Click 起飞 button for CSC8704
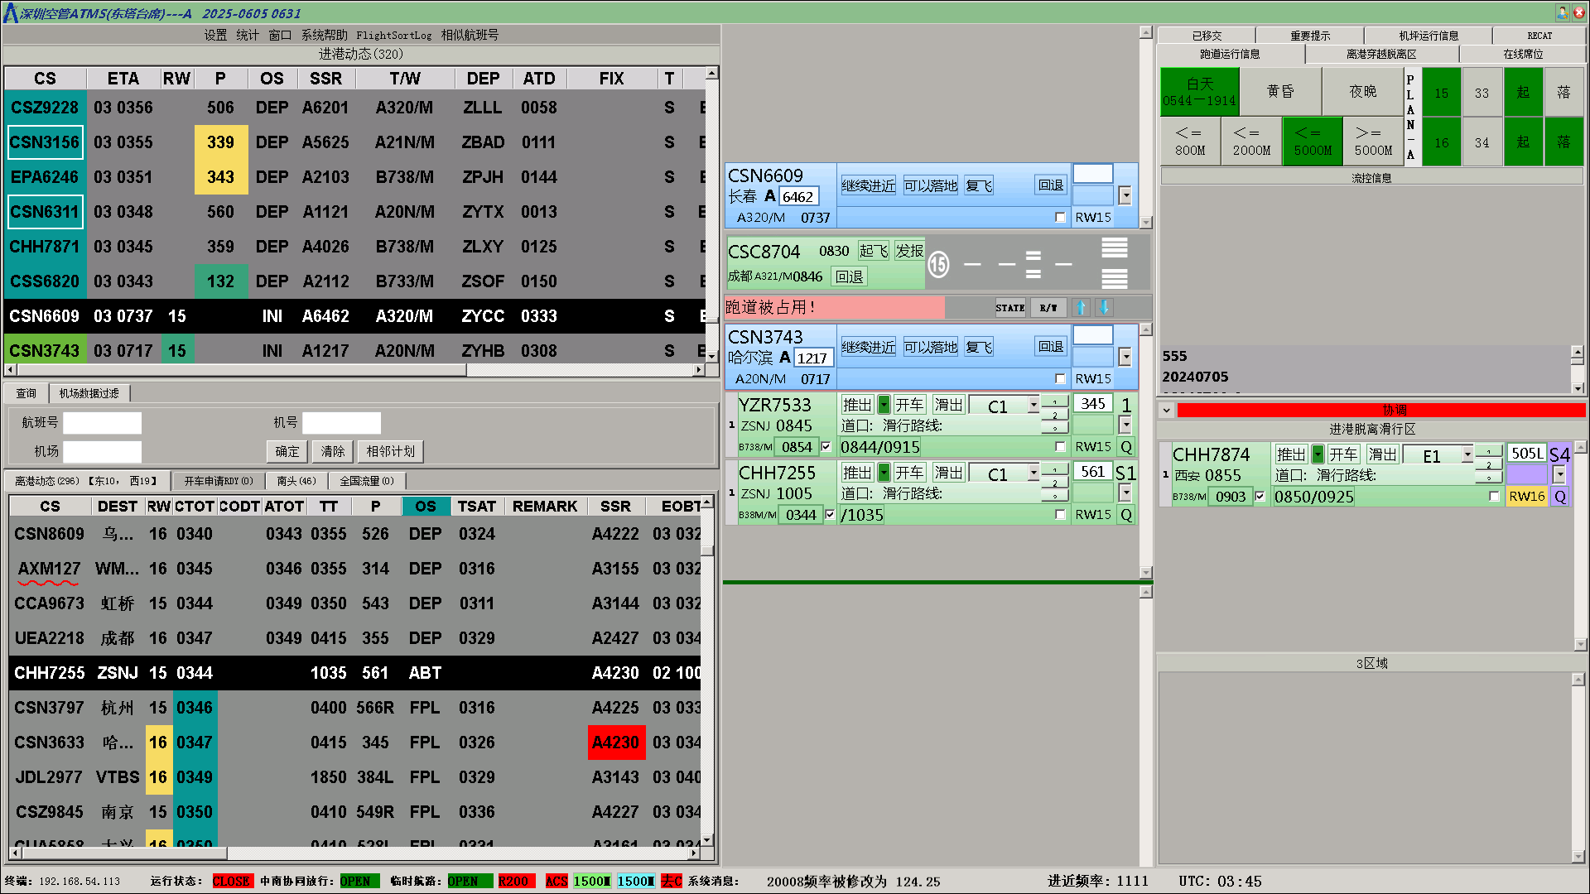 click(873, 251)
